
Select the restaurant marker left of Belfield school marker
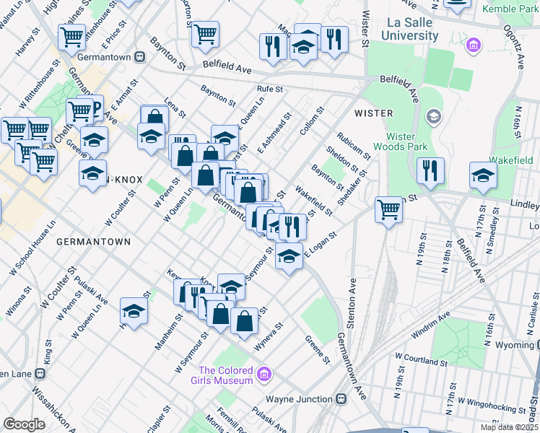pyautogui.click(x=273, y=48)
